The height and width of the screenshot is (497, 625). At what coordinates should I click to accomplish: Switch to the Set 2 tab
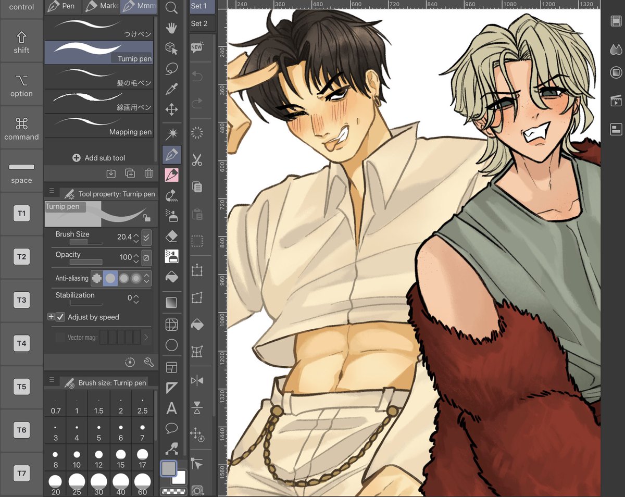point(201,23)
